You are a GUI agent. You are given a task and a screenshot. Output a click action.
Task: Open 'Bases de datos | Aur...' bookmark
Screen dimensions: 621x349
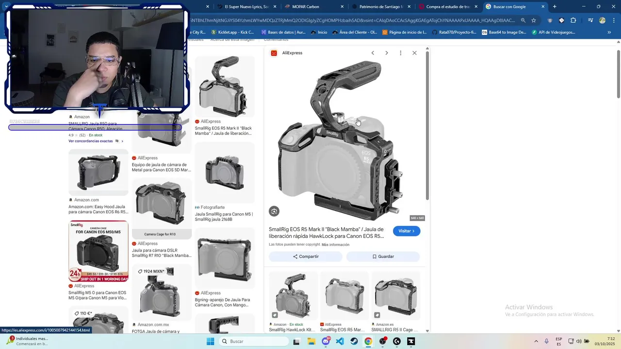click(x=283, y=32)
